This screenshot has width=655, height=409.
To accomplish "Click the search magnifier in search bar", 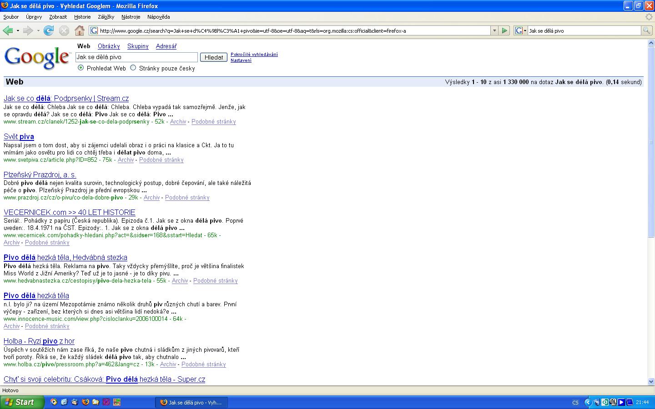I will pyautogui.click(x=646, y=30).
